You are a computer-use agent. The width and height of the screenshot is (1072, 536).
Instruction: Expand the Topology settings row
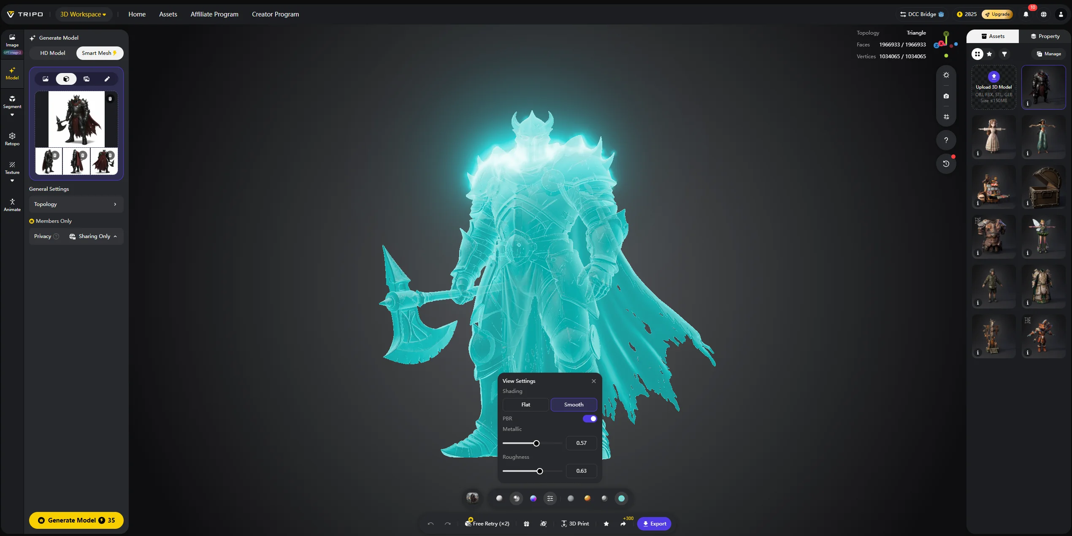(x=76, y=204)
